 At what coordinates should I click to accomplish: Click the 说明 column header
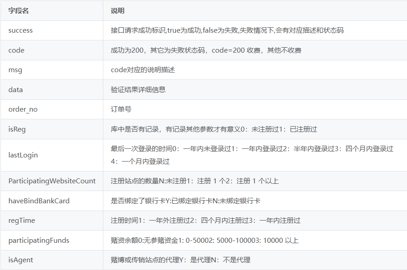click(x=117, y=11)
